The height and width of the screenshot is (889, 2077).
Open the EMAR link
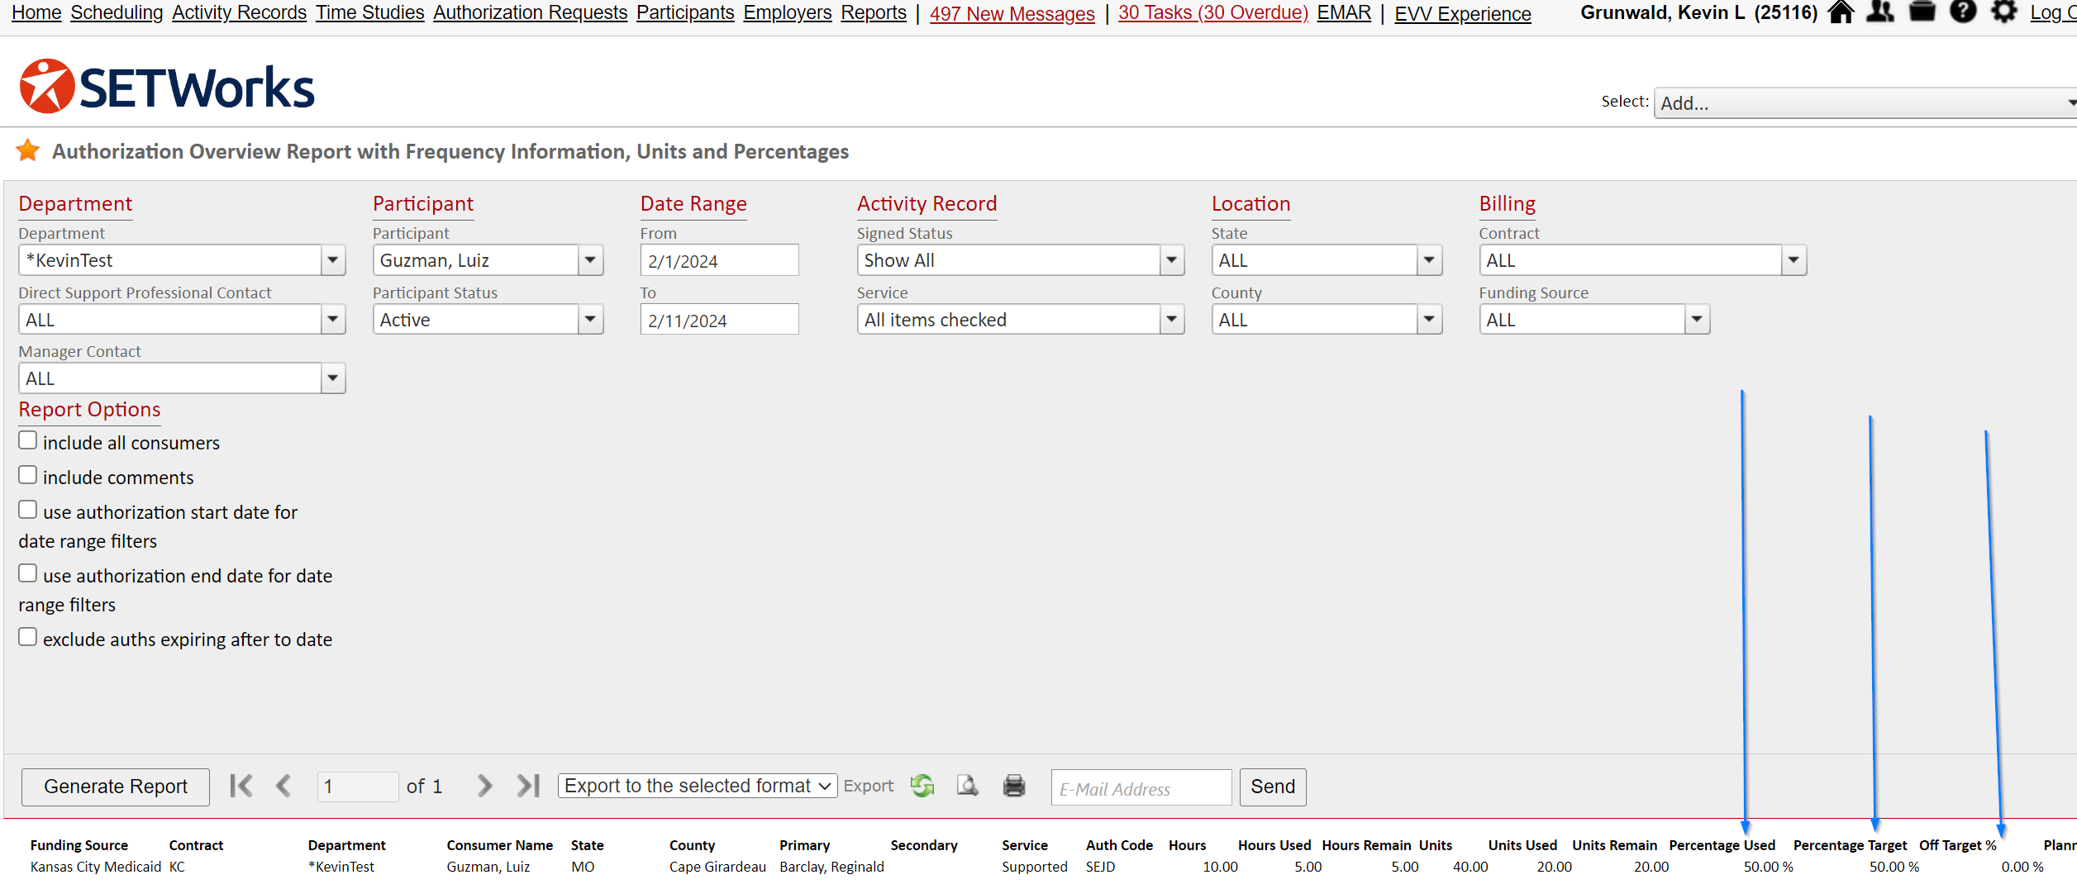point(1344,12)
